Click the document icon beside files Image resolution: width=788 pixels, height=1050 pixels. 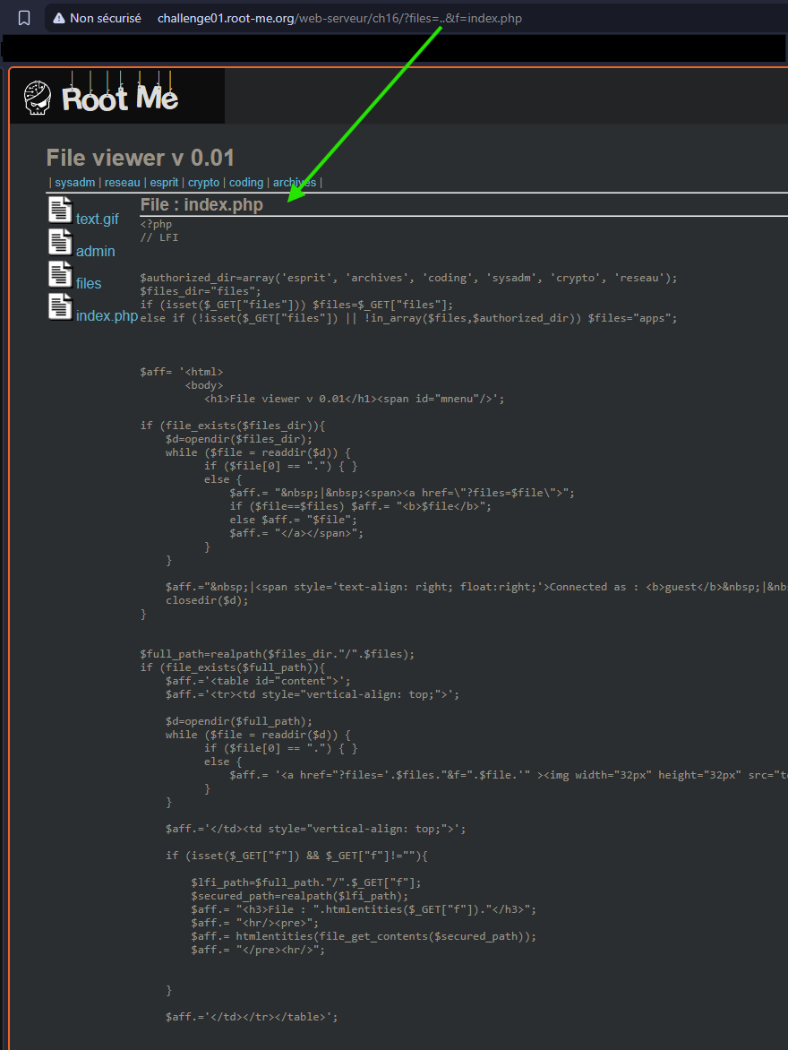(x=60, y=274)
